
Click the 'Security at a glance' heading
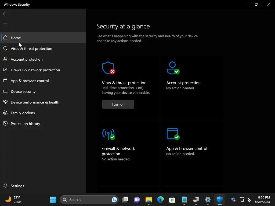coord(123,26)
